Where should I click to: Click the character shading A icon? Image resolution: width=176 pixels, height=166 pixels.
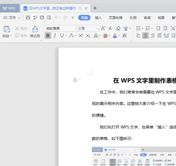point(124,36)
